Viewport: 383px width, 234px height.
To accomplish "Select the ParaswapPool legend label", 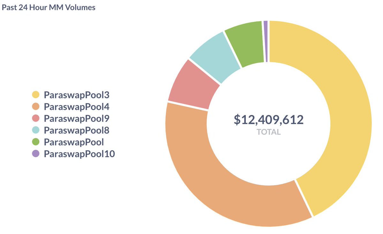I will (x=74, y=142).
